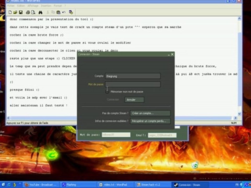Open the ? help menu in WordPad

pyautogui.click(x=65, y=6)
